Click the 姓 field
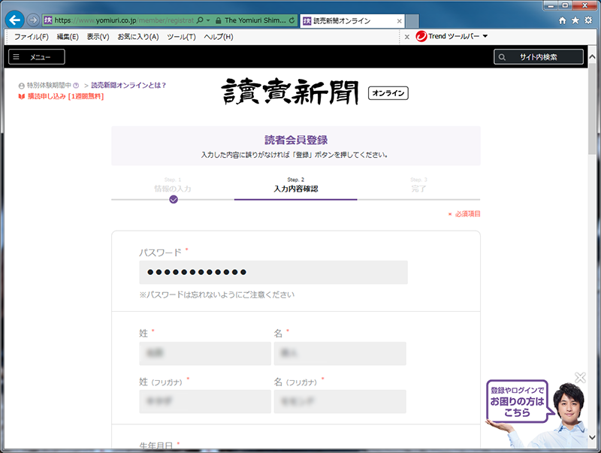This screenshot has height=453, width=601. [205, 353]
